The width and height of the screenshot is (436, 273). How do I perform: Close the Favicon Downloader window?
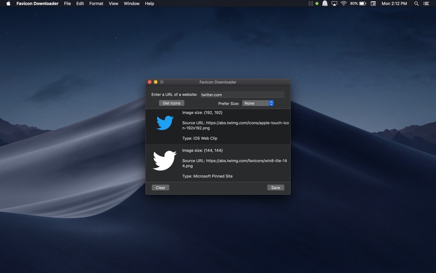150,82
